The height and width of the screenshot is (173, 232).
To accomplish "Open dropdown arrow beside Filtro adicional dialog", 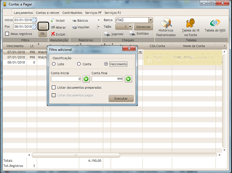I will pyautogui.click(x=140, y=52).
